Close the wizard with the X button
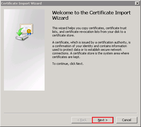 tap(137, 3)
